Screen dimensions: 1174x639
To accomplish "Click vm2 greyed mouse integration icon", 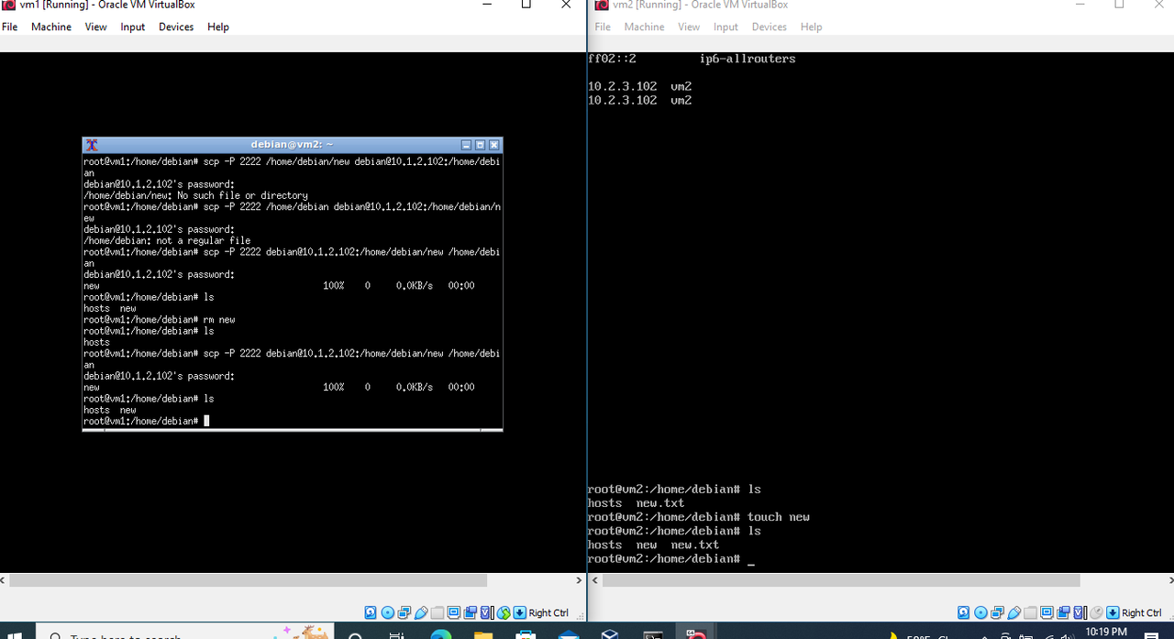I will click(1096, 612).
